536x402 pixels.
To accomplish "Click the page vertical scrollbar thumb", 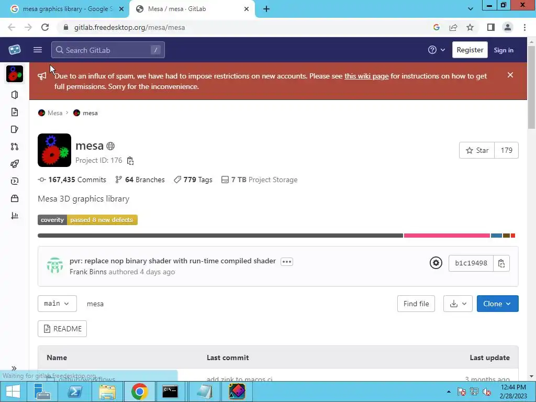I will click(x=532, y=87).
